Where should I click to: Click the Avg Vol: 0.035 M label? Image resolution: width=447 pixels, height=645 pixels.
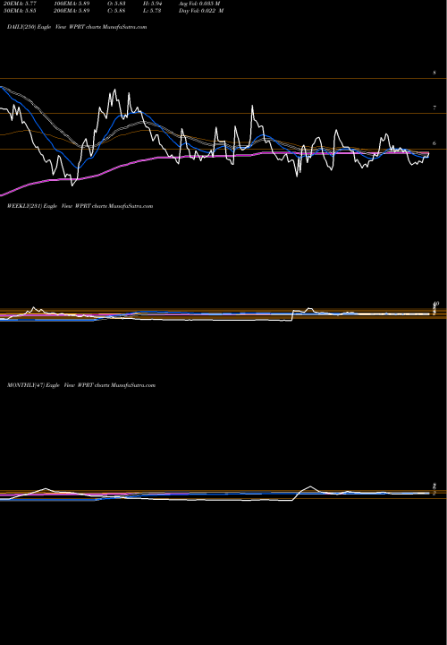[x=199, y=4]
